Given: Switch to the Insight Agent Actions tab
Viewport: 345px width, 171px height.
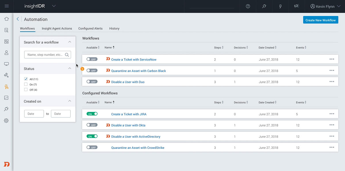Looking at the screenshot, I should 57,28.
